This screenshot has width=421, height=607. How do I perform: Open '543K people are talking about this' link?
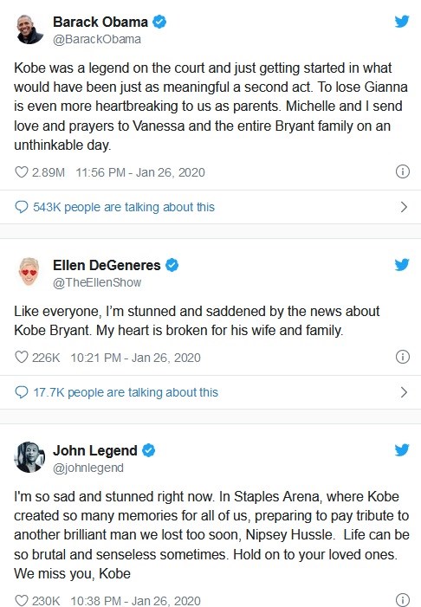(124, 207)
